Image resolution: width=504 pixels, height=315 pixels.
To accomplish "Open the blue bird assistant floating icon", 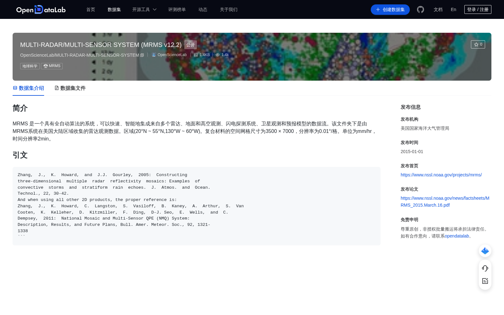I will tap(485, 251).
